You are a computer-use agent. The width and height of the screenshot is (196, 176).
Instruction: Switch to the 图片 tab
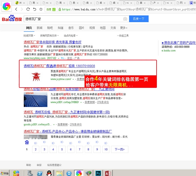(81, 28)
